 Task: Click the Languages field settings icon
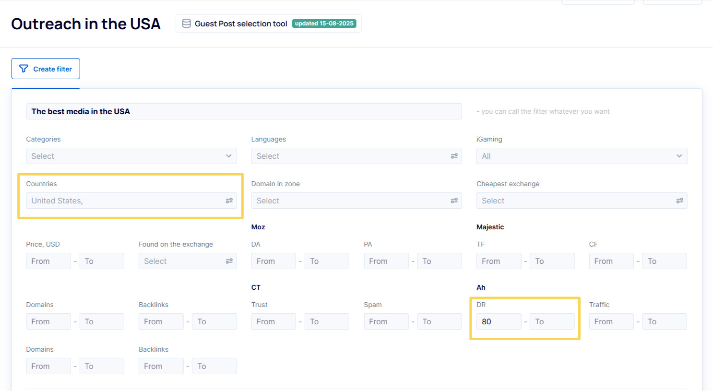[x=454, y=156]
